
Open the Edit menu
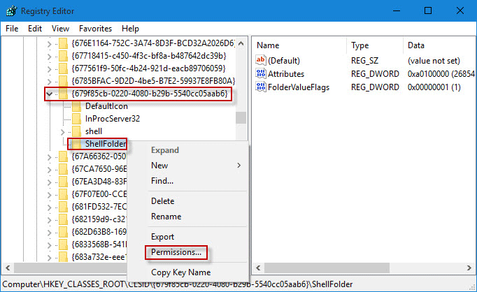tap(35, 29)
